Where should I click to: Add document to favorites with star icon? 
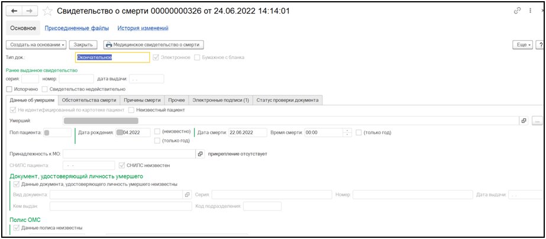click(47, 11)
